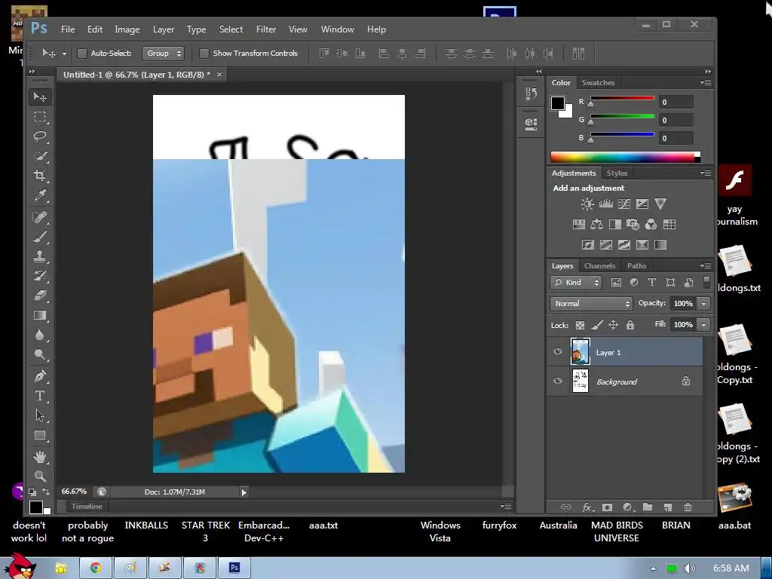Toggle lock all padlock icon
Viewport: 772px width, 579px height.
630,325
